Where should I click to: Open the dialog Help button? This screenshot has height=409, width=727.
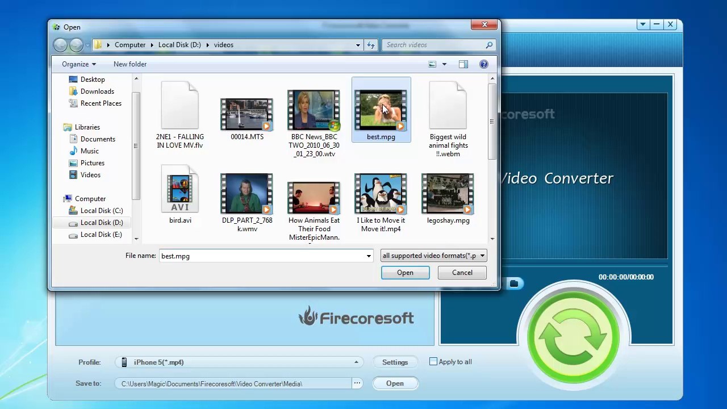[484, 64]
